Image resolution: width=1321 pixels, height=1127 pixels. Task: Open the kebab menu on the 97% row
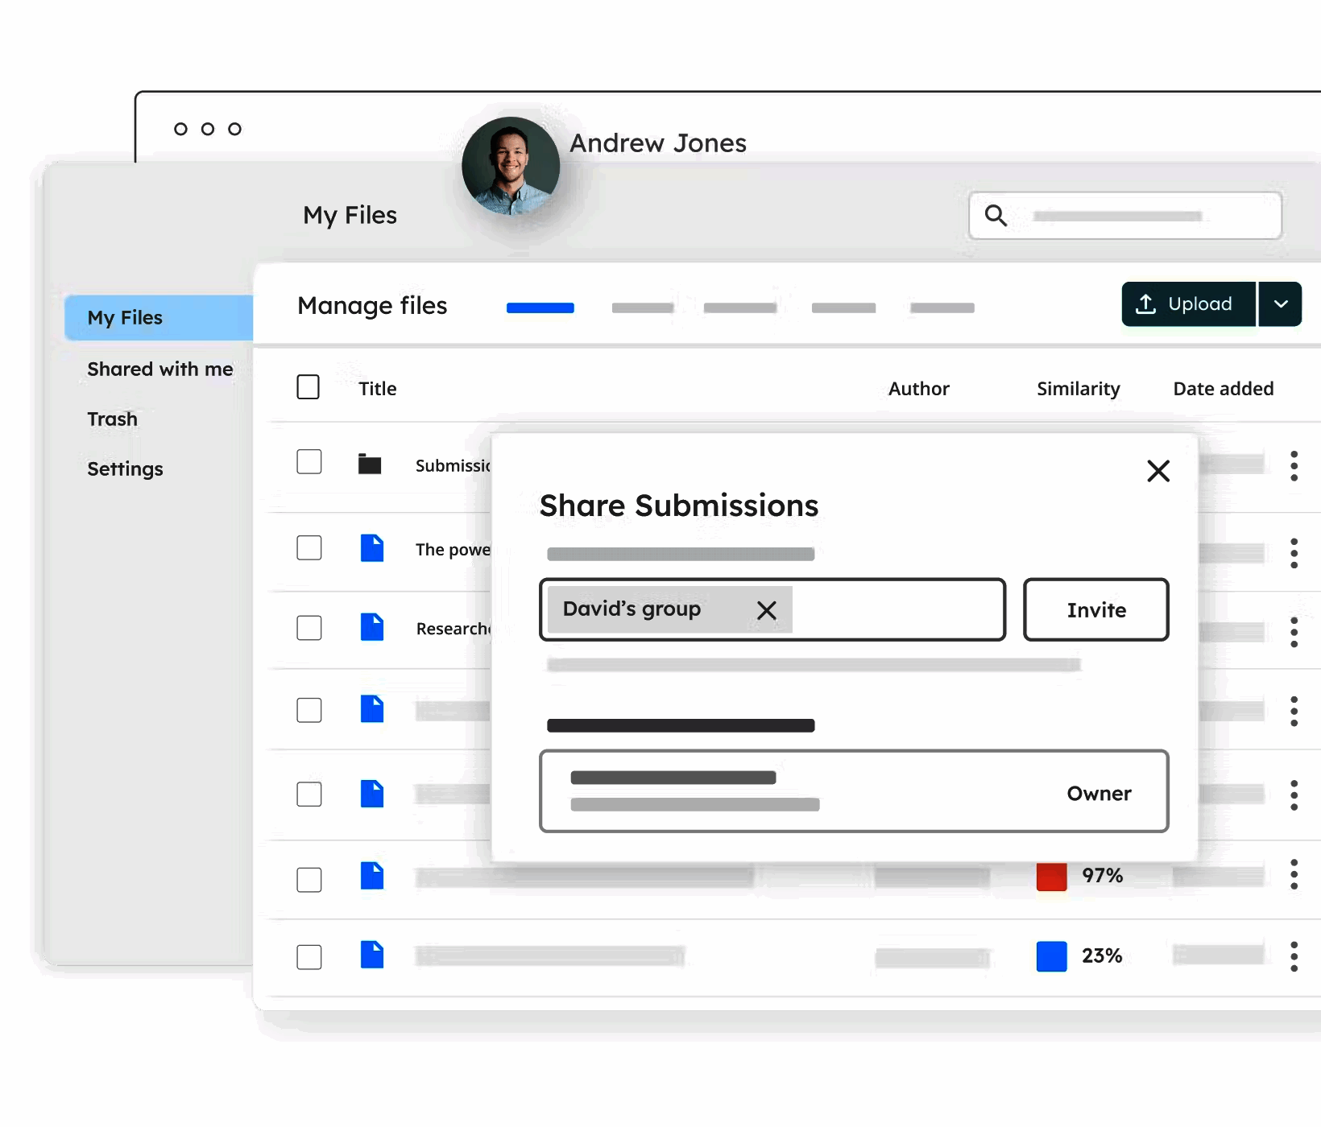coord(1294,875)
